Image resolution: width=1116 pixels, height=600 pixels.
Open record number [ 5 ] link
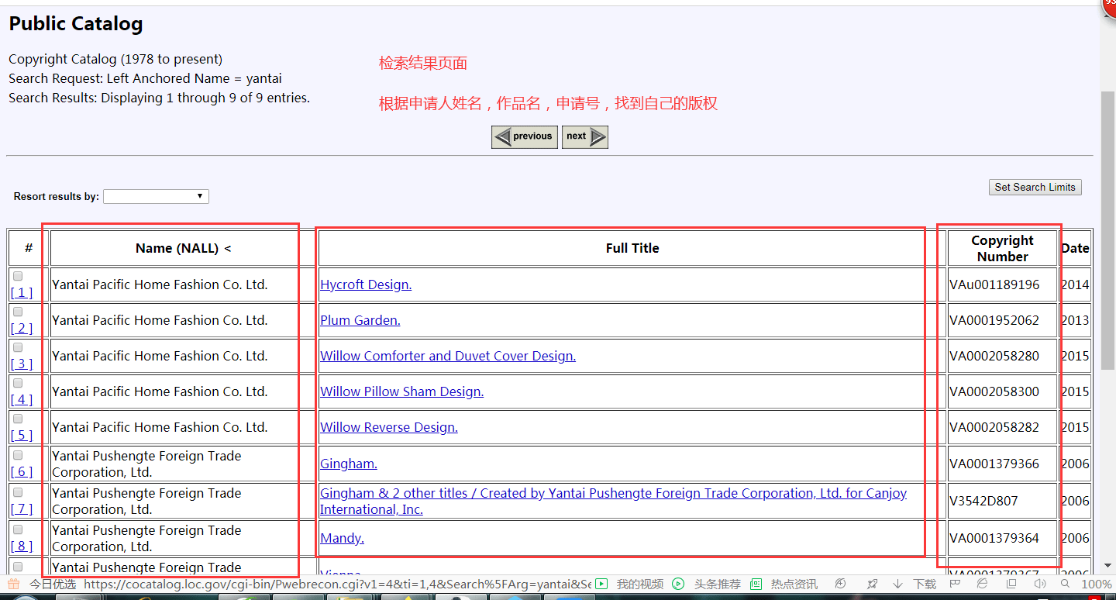tap(22, 435)
